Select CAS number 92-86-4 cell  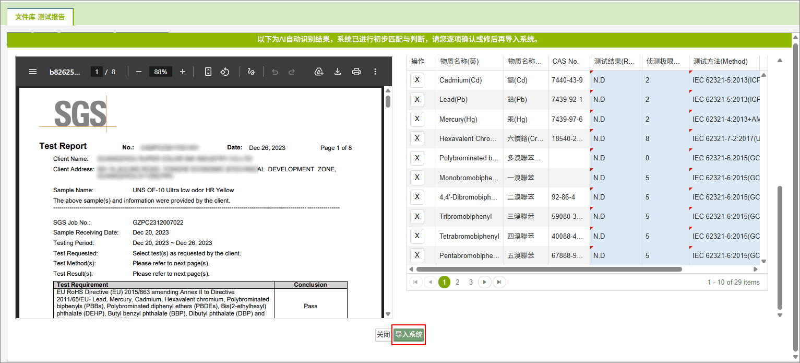(569, 197)
